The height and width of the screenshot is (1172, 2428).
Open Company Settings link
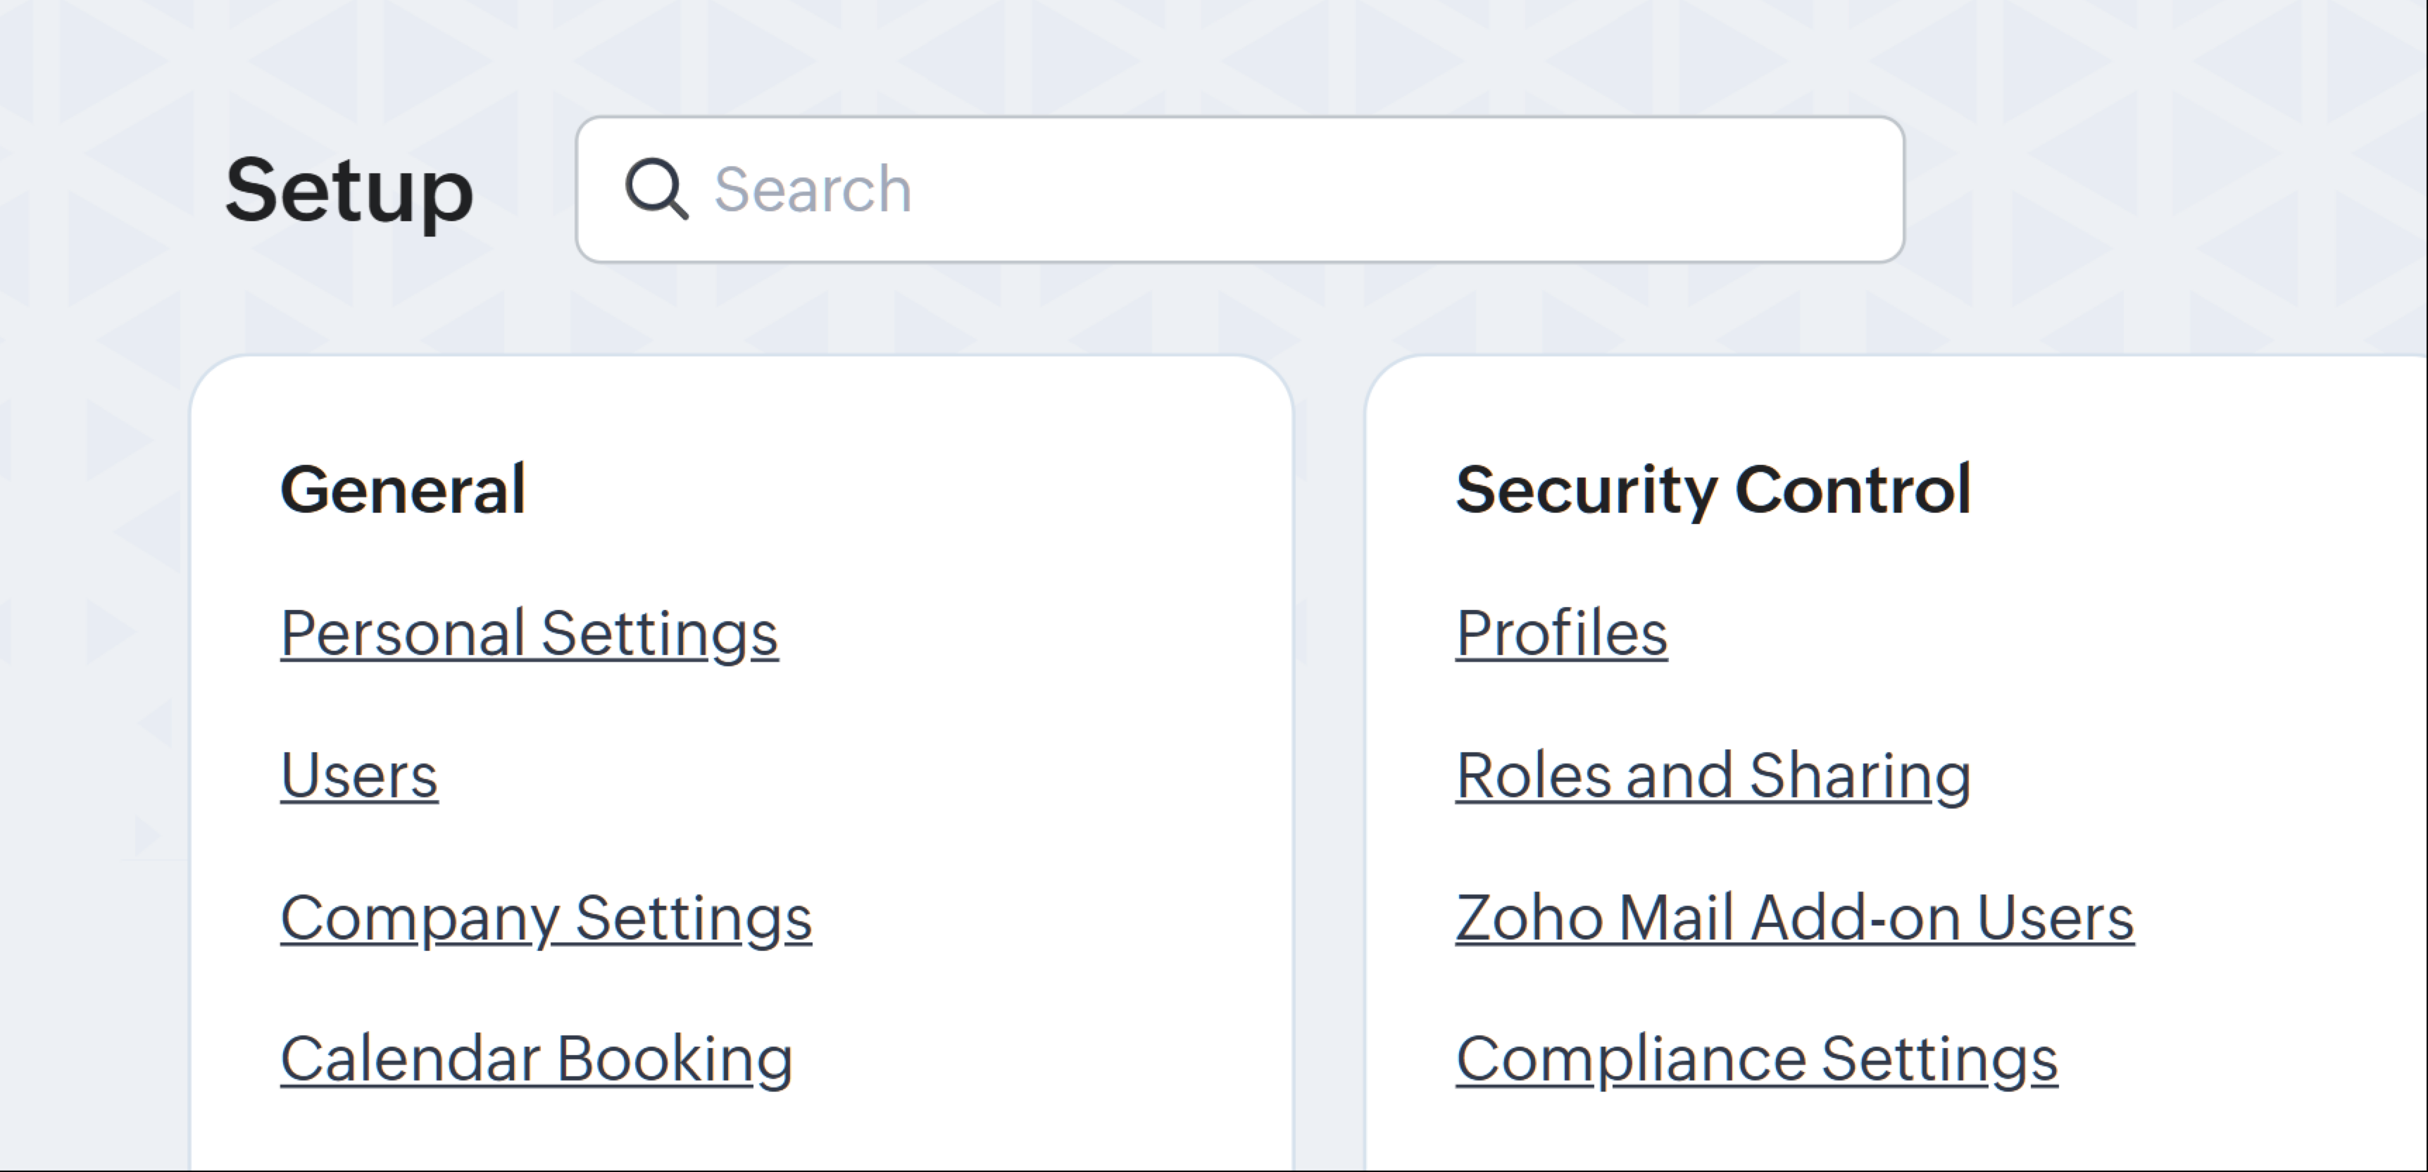click(546, 918)
